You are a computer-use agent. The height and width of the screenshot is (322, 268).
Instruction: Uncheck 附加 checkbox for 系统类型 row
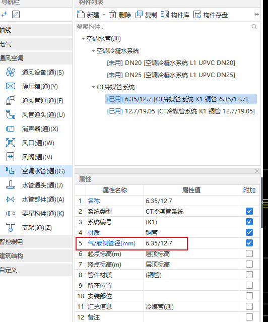click(249, 211)
